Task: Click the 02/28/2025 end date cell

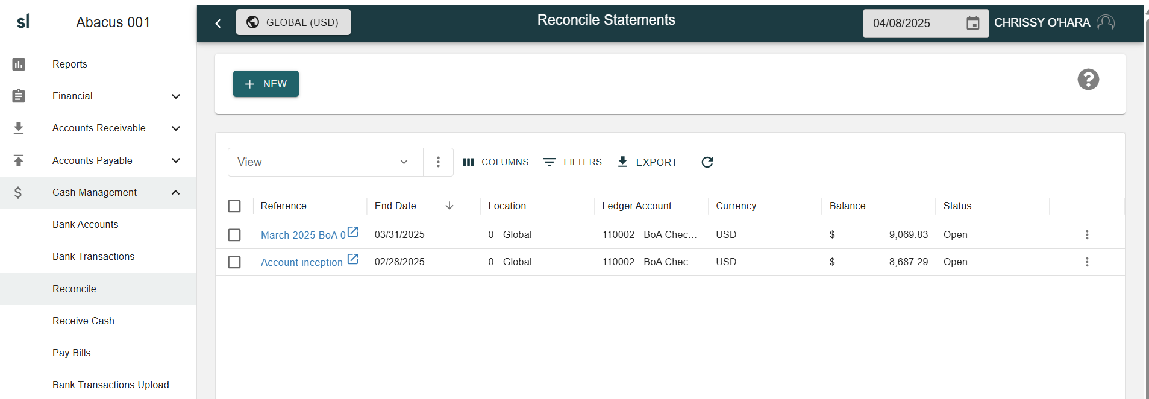Action: pos(399,262)
